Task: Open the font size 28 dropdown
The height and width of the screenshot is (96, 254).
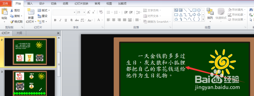Action: pos(84,12)
